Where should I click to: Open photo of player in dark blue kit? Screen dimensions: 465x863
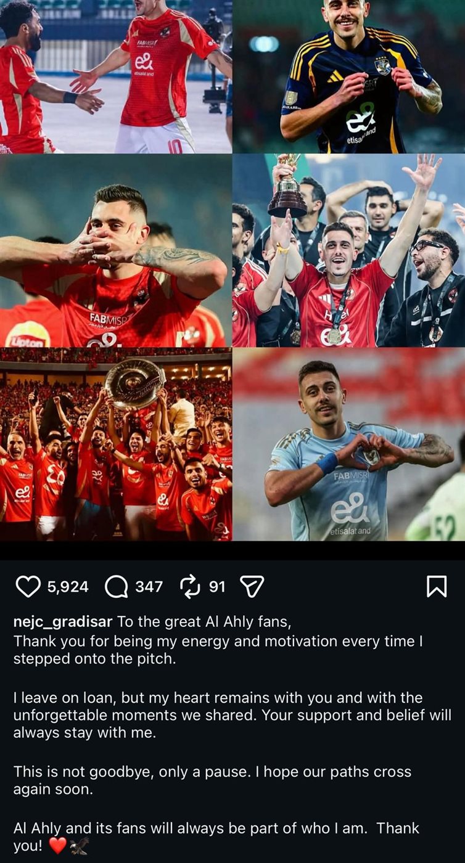point(349,76)
